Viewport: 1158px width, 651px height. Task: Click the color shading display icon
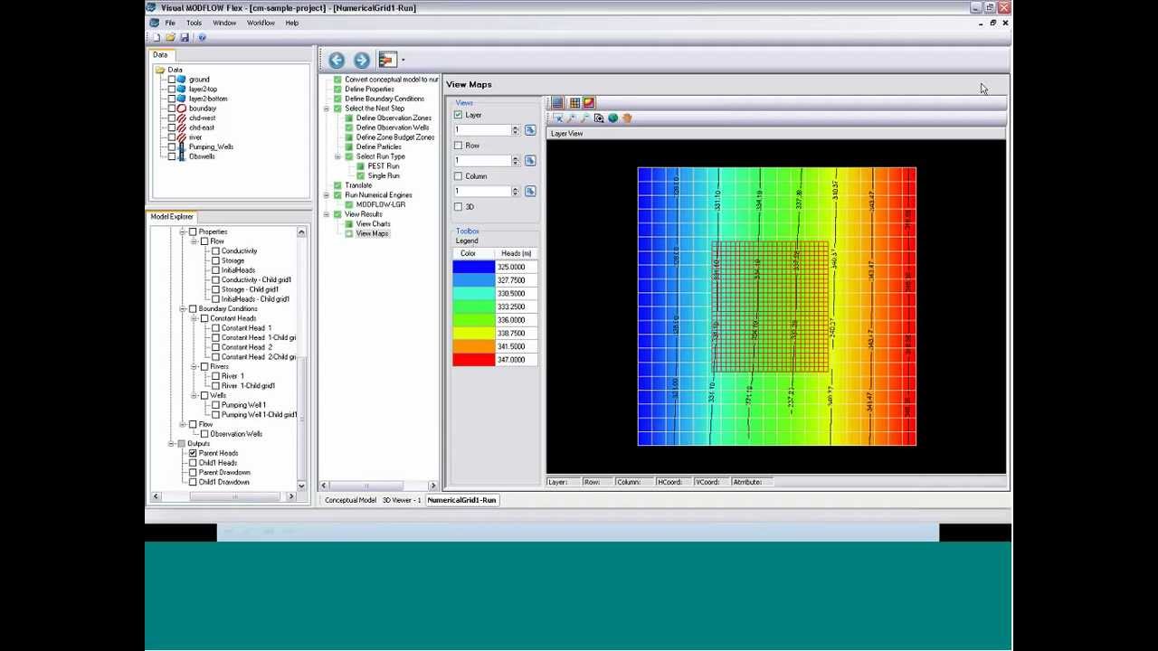(x=589, y=103)
